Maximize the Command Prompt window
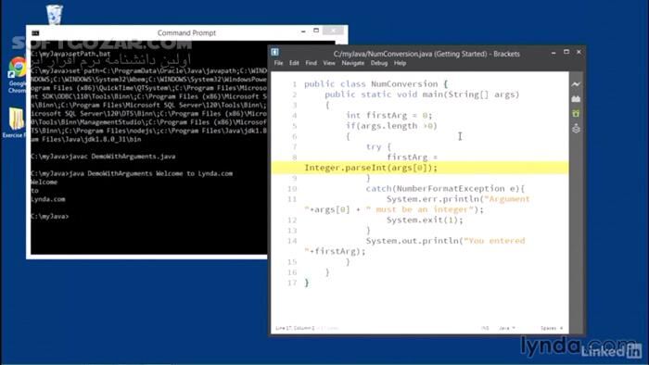Image resolution: width=649 pixels, height=365 pixels. 316,31
